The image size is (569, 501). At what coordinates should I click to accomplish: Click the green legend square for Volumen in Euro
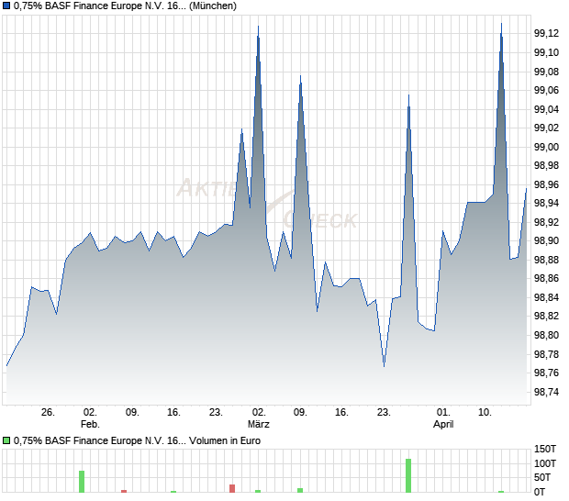(x=6, y=440)
